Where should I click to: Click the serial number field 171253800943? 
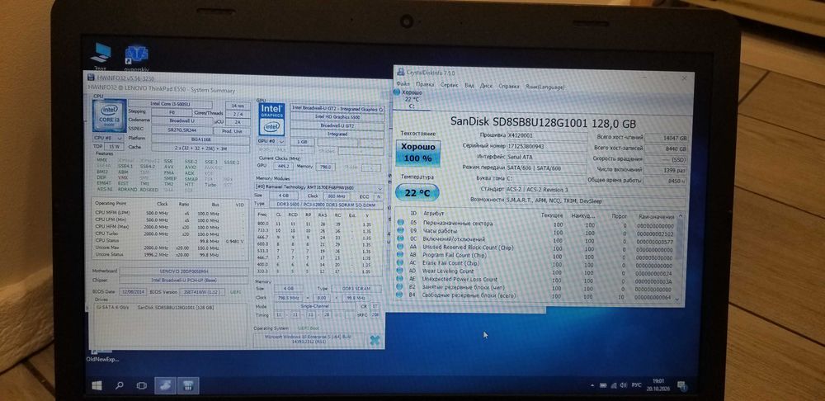coord(546,146)
